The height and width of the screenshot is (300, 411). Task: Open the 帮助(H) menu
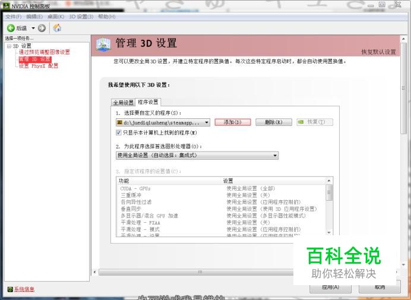click(x=107, y=17)
